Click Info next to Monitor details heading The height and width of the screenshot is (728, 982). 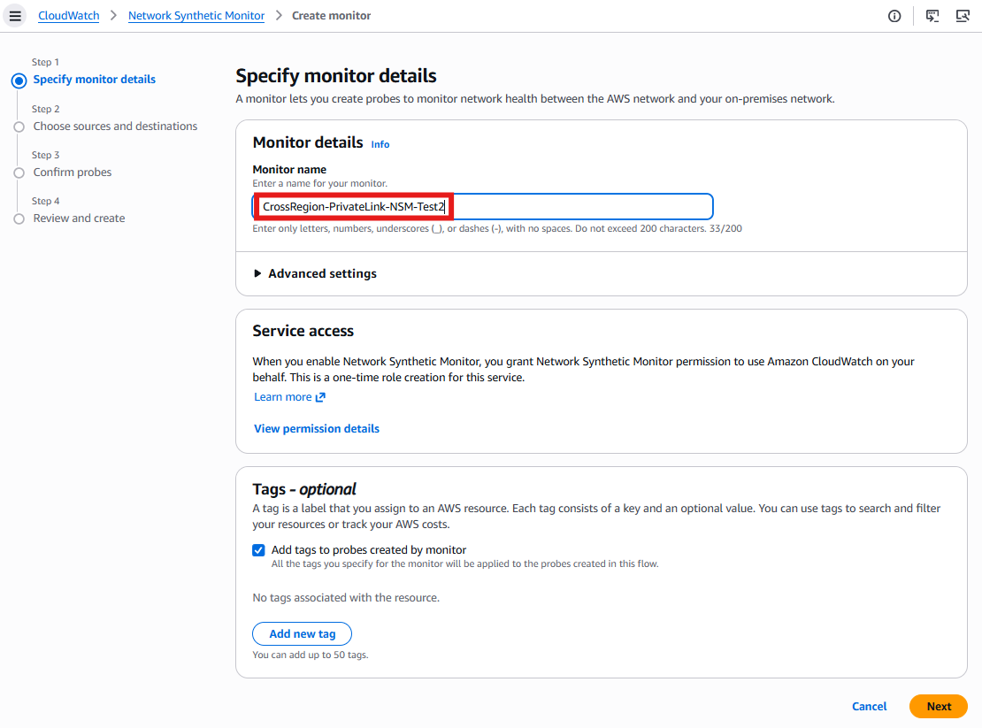click(x=380, y=143)
